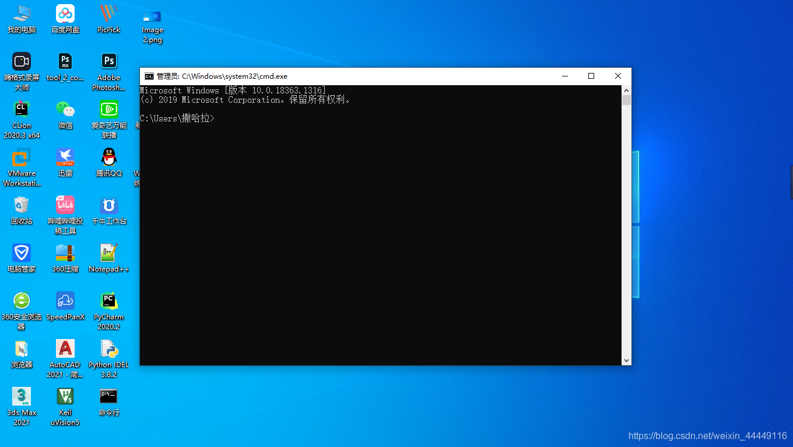Click the 360安全浏览器 icon
The image size is (793, 447).
pos(22,311)
